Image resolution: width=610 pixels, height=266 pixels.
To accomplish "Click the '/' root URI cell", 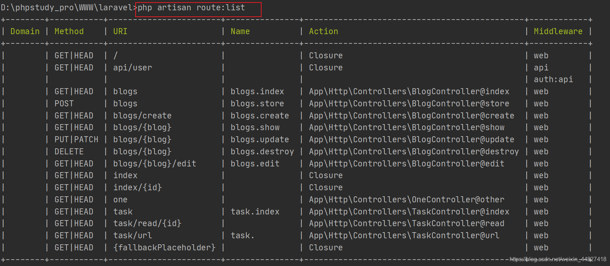I will [x=115, y=55].
